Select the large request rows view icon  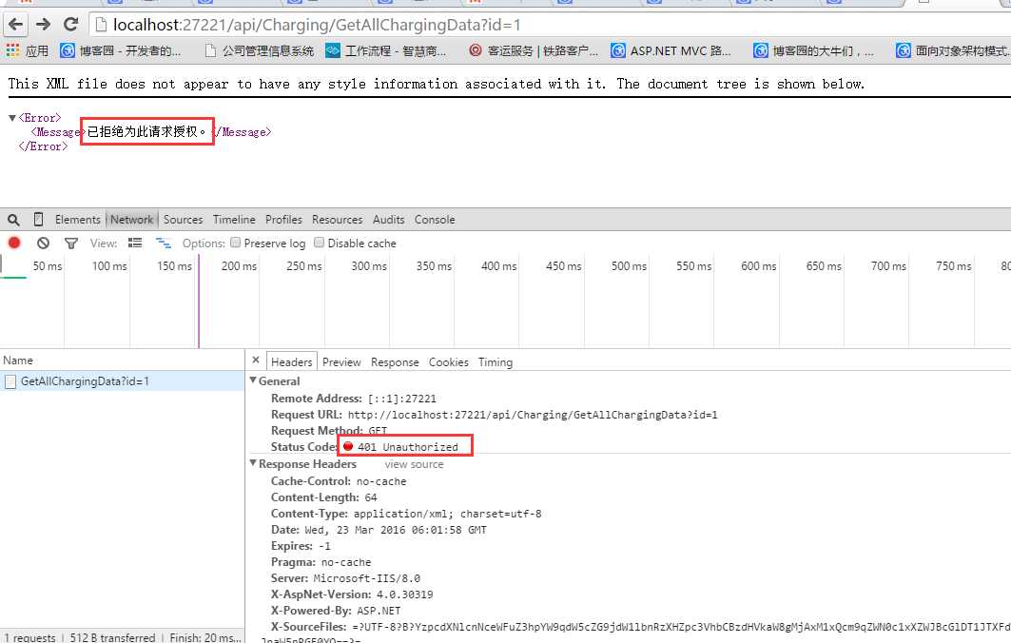pos(135,244)
